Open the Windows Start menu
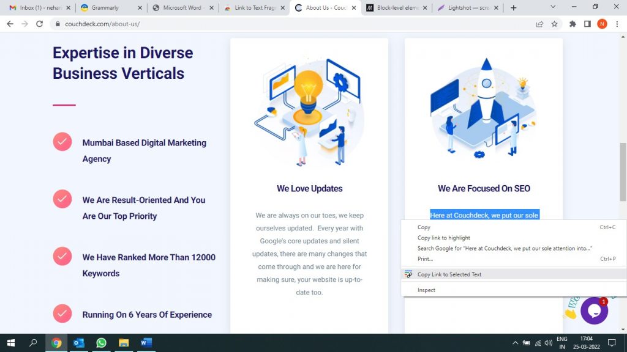The height and width of the screenshot is (352, 627). coord(11,343)
